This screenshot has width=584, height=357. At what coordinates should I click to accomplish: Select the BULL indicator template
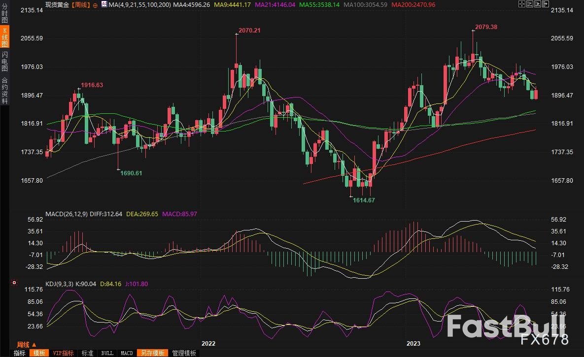tap(107, 353)
